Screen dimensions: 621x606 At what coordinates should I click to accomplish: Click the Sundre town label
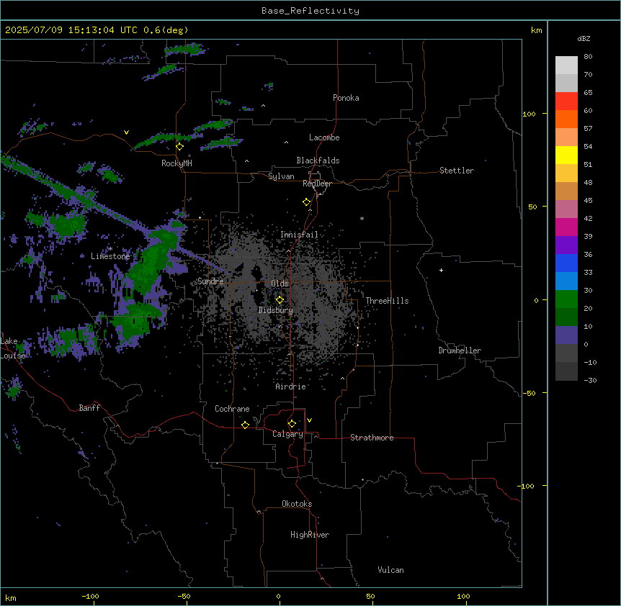coord(210,281)
